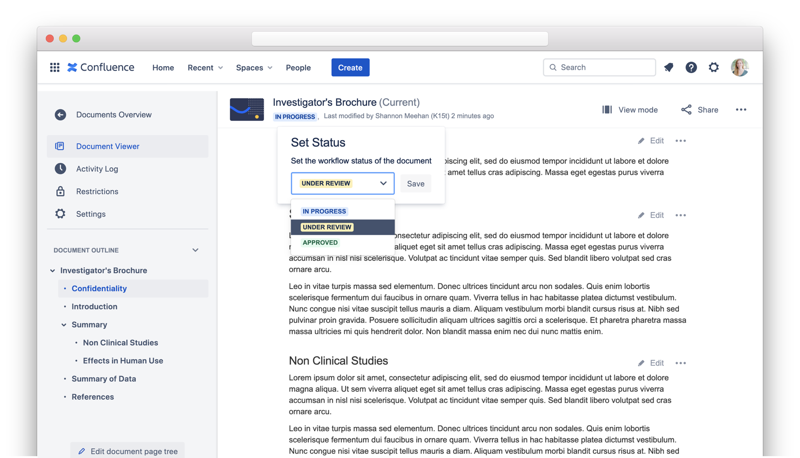This screenshot has width=800, height=458.
Task: Select the APPROVED status option
Action: (x=320, y=243)
